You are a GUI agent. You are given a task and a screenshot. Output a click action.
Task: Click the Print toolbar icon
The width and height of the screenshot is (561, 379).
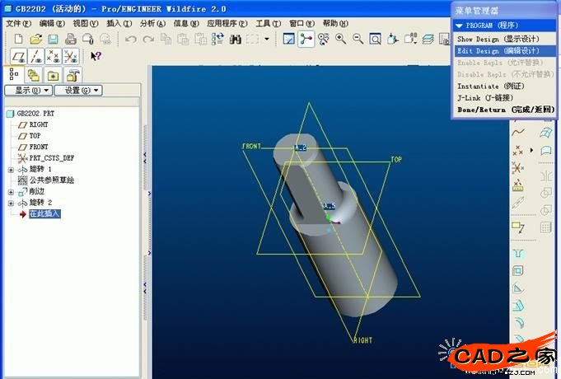click(70, 39)
